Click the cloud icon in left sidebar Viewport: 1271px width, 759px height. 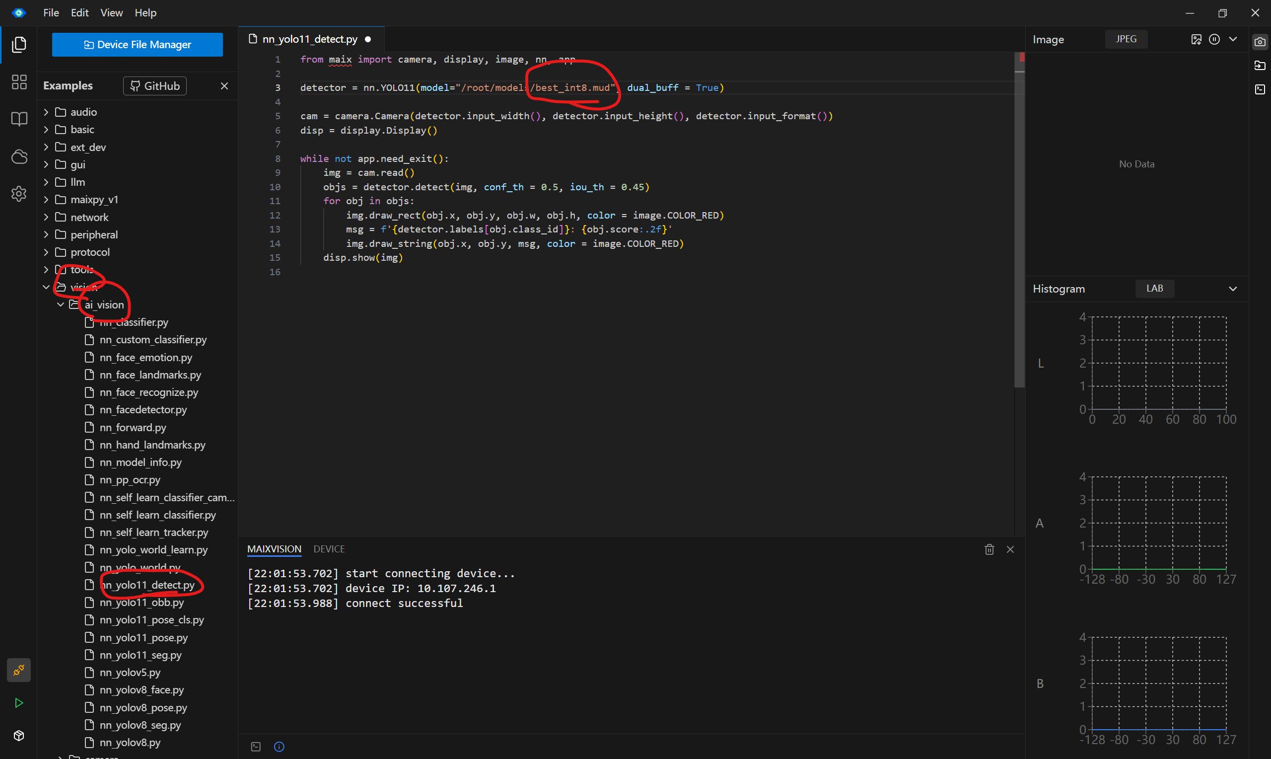pos(19,156)
